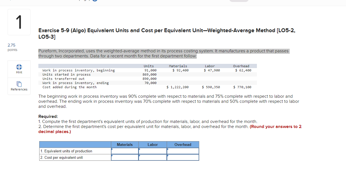Click the Equivalent units Materials input field
The width and height of the screenshot is (346, 184).
(x=125, y=151)
